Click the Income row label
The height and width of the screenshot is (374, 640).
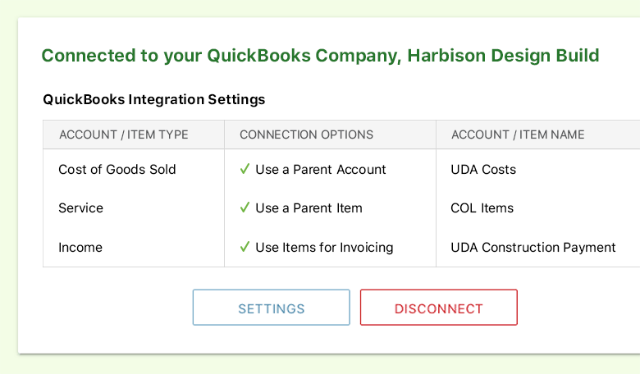tap(80, 248)
